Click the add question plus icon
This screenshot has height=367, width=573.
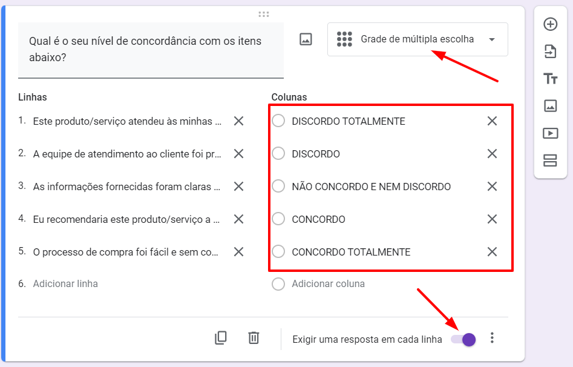pos(550,24)
